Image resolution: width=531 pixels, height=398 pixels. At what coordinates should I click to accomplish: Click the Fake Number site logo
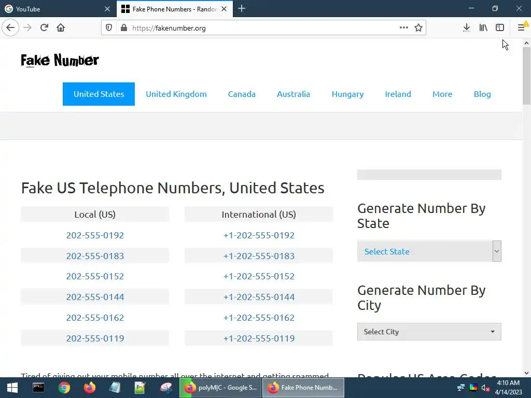(x=60, y=60)
